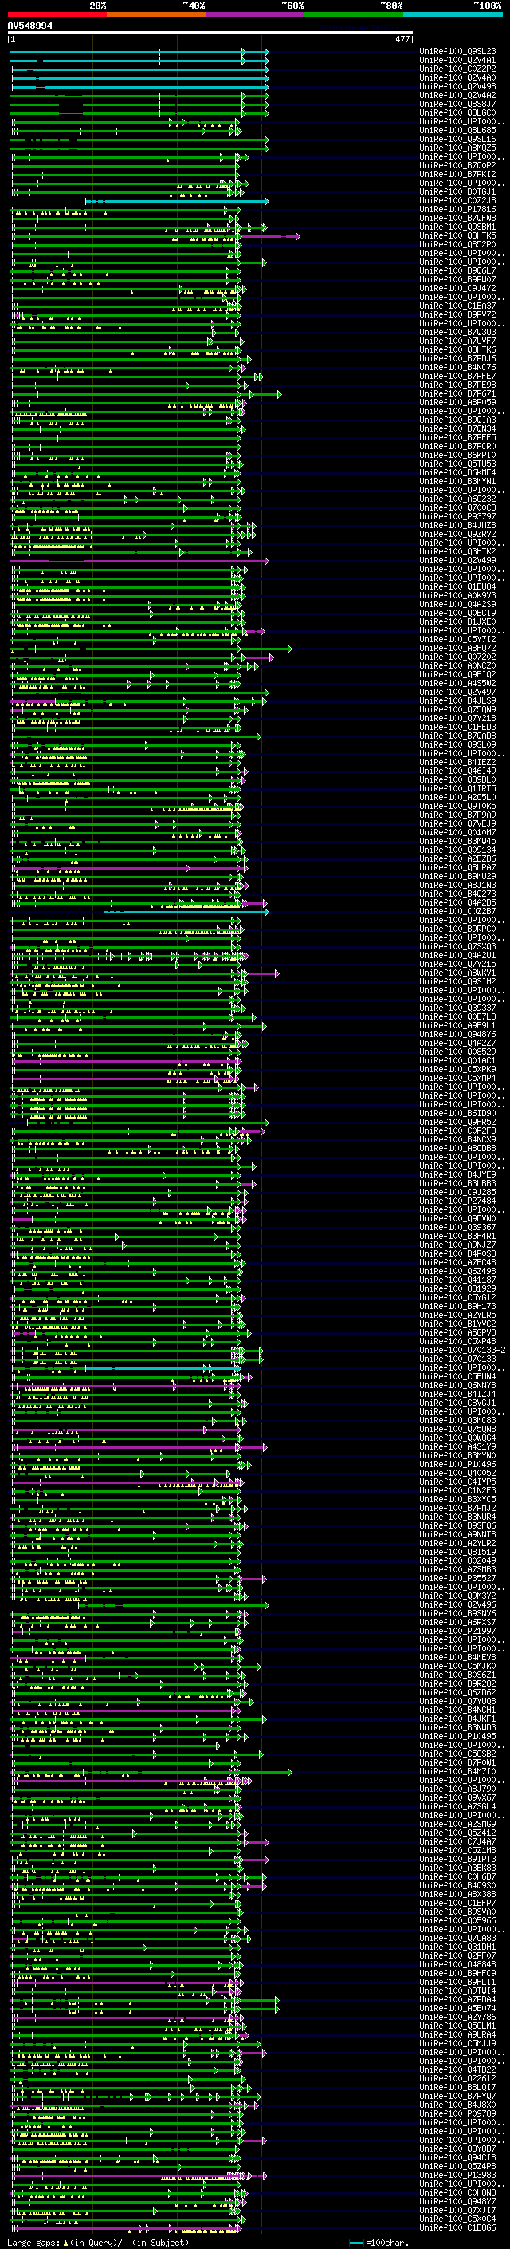Select hit UniRef100_Q5TU53
The height and width of the screenshot is (2249, 510).
pyautogui.click(x=457, y=464)
